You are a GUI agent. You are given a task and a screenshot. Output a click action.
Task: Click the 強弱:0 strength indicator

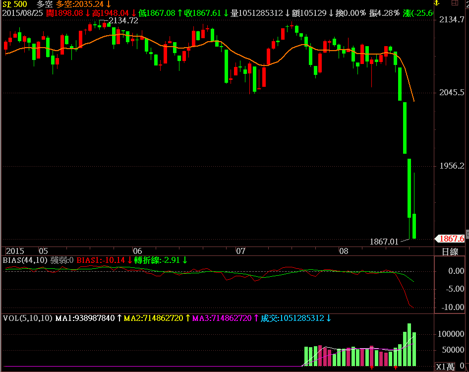tap(62, 260)
